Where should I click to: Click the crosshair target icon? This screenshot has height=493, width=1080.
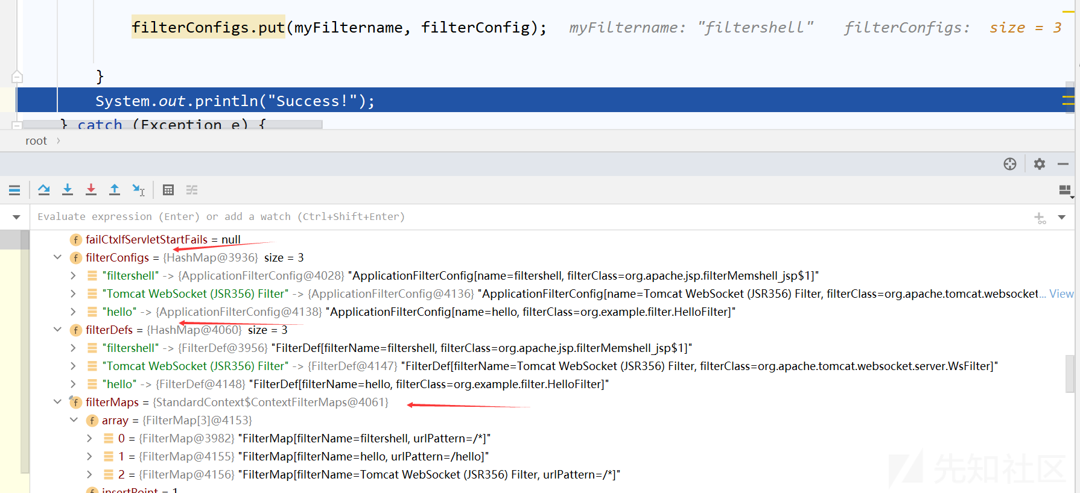point(1010,164)
